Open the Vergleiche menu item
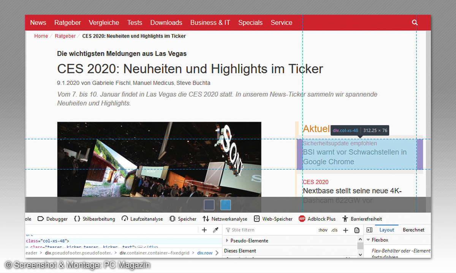 (x=104, y=22)
